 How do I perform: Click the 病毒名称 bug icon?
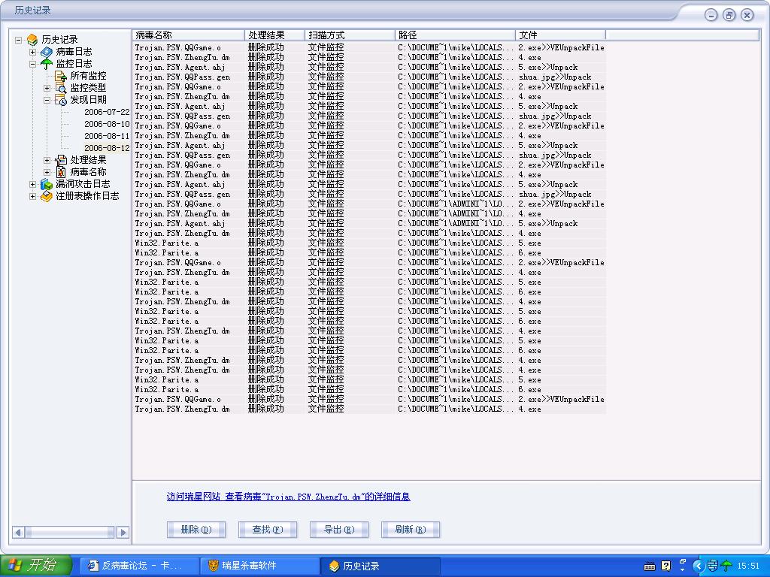61,172
